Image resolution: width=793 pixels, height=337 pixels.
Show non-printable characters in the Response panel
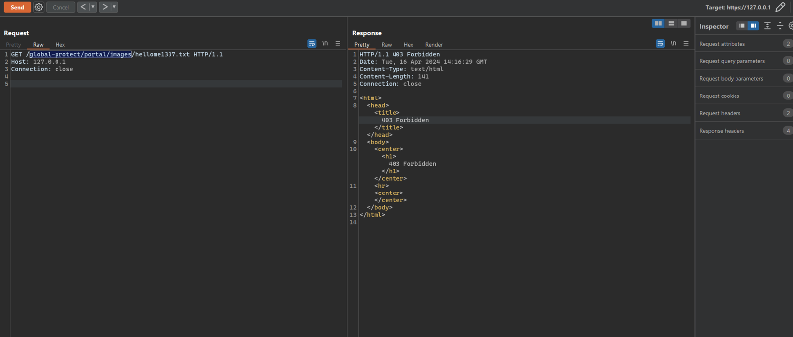click(x=674, y=44)
